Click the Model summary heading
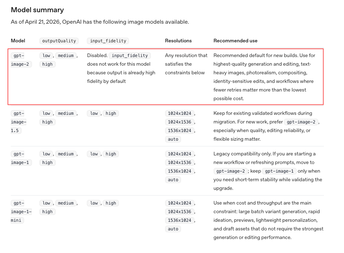This screenshot has height=253, width=344. (x=37, y=10)
